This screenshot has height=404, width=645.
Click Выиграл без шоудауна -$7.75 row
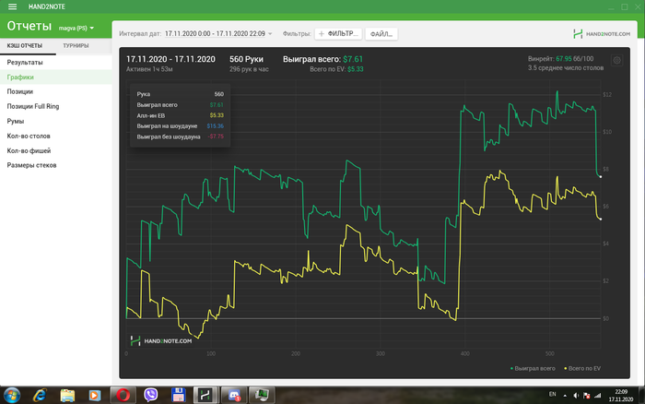(181, 137)
